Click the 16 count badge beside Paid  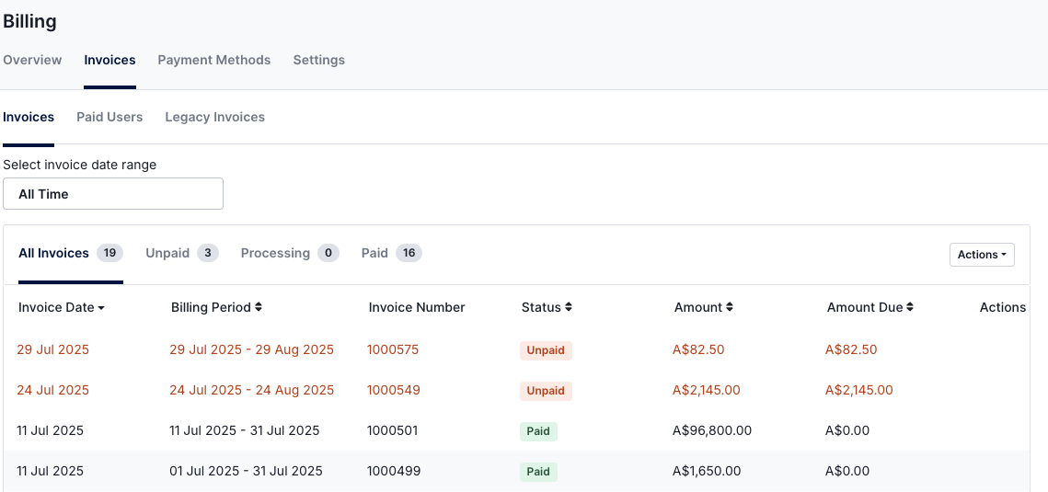click(409, 254)
